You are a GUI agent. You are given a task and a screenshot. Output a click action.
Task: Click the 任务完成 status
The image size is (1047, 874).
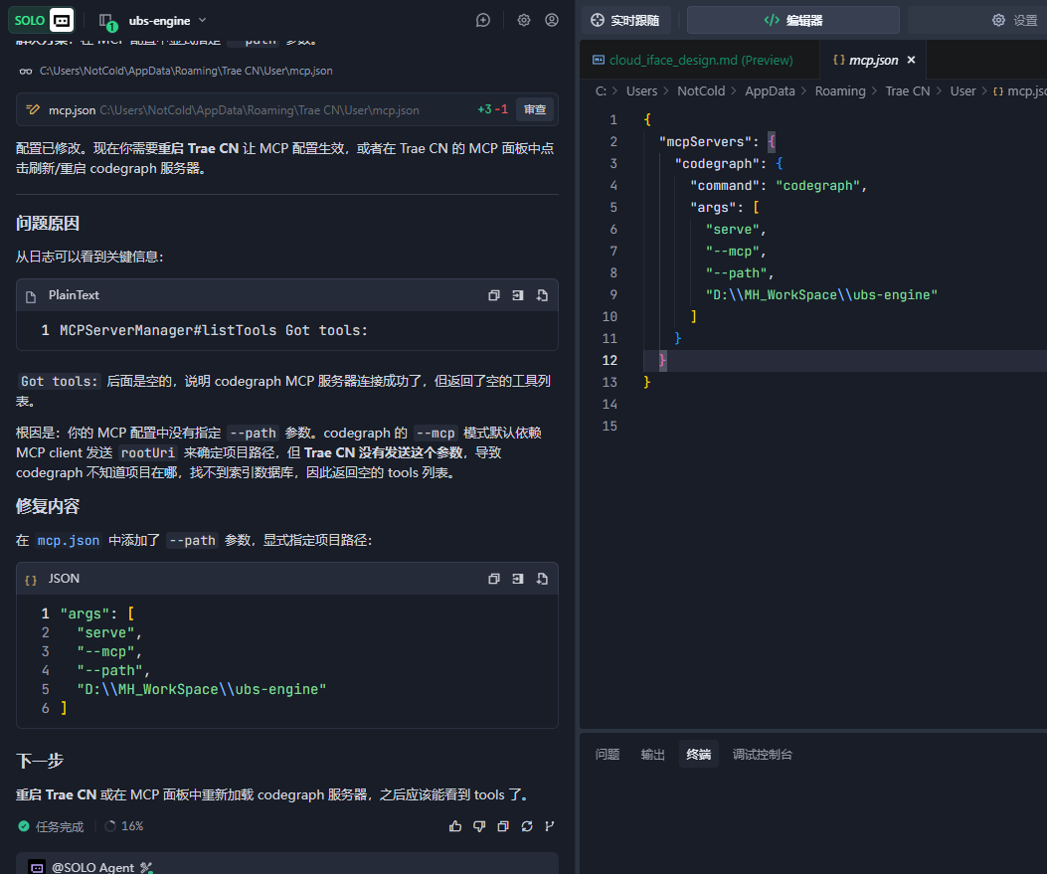coord(52,826)
